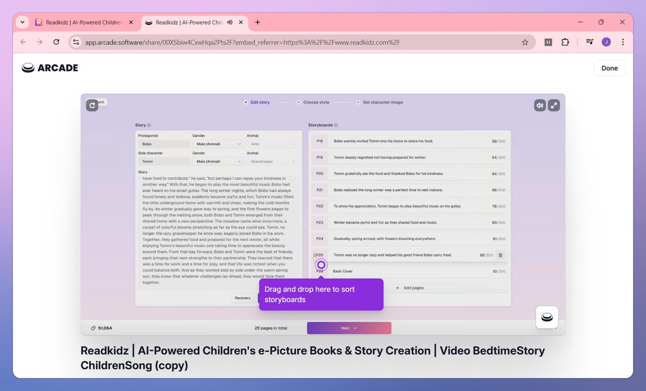
Task: Click the Recovery button
Action: coord(243,298)
